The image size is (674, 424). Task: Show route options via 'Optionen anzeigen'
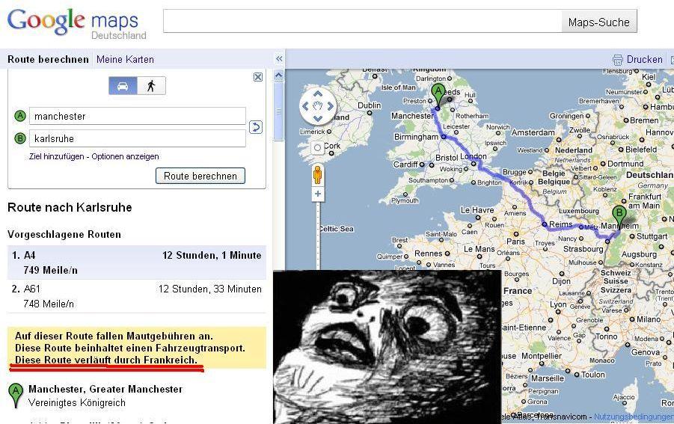(x=125, y=156)
